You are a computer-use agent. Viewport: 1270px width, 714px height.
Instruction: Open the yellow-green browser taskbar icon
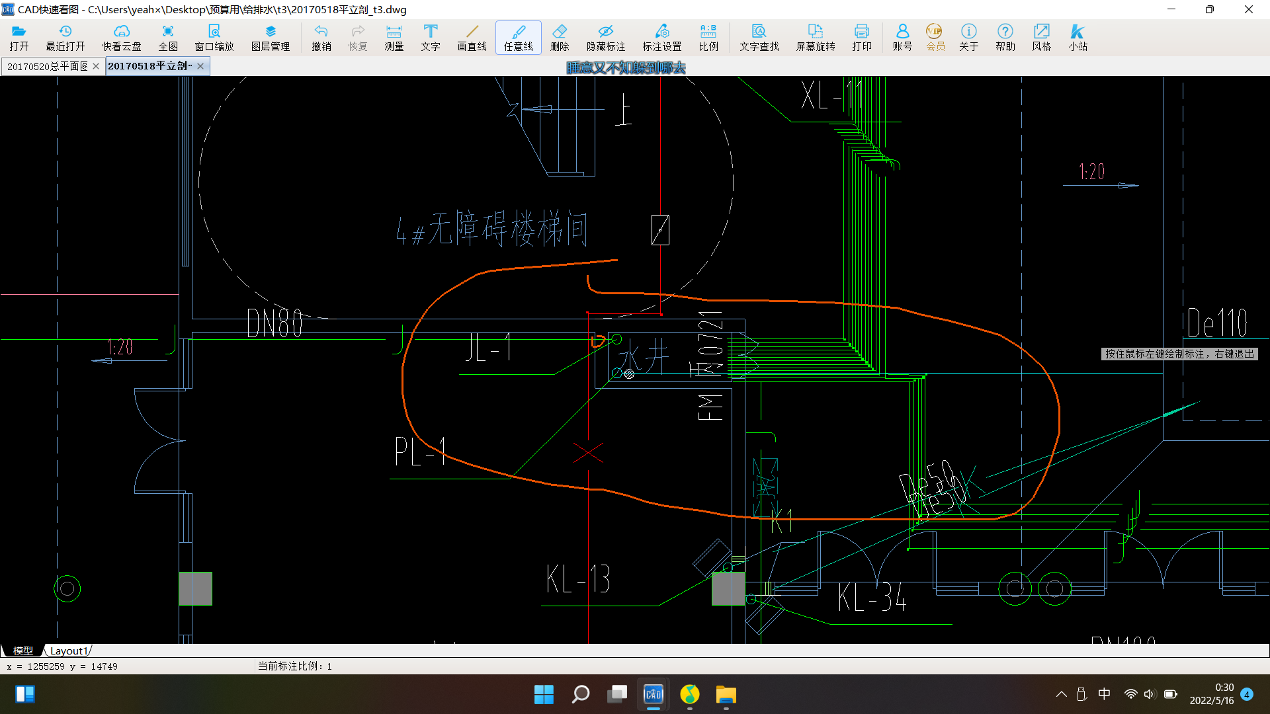tap(690, 694)
